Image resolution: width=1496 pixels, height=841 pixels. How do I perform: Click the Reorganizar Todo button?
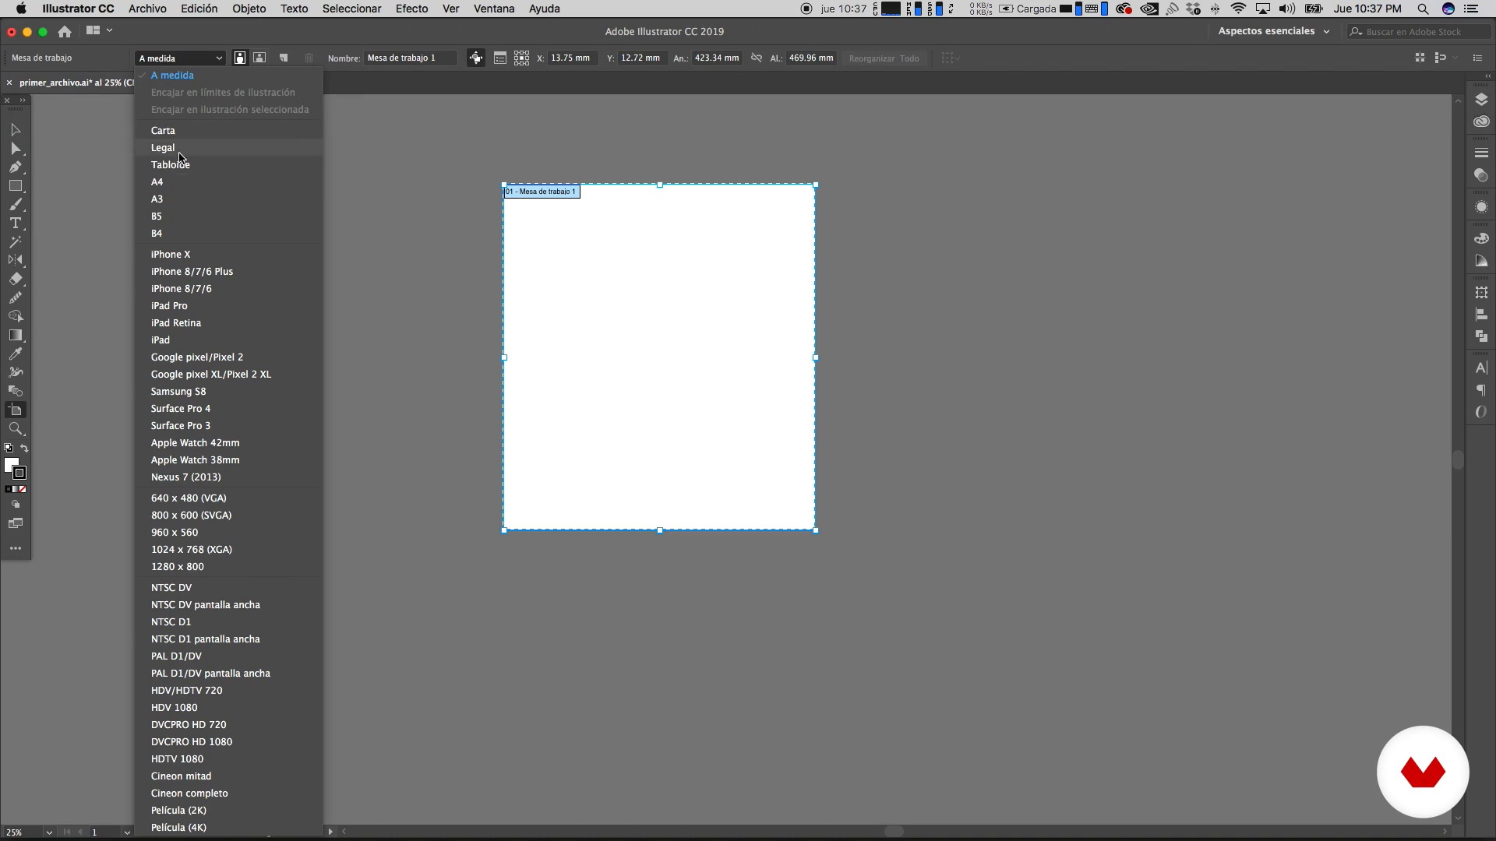884,58
